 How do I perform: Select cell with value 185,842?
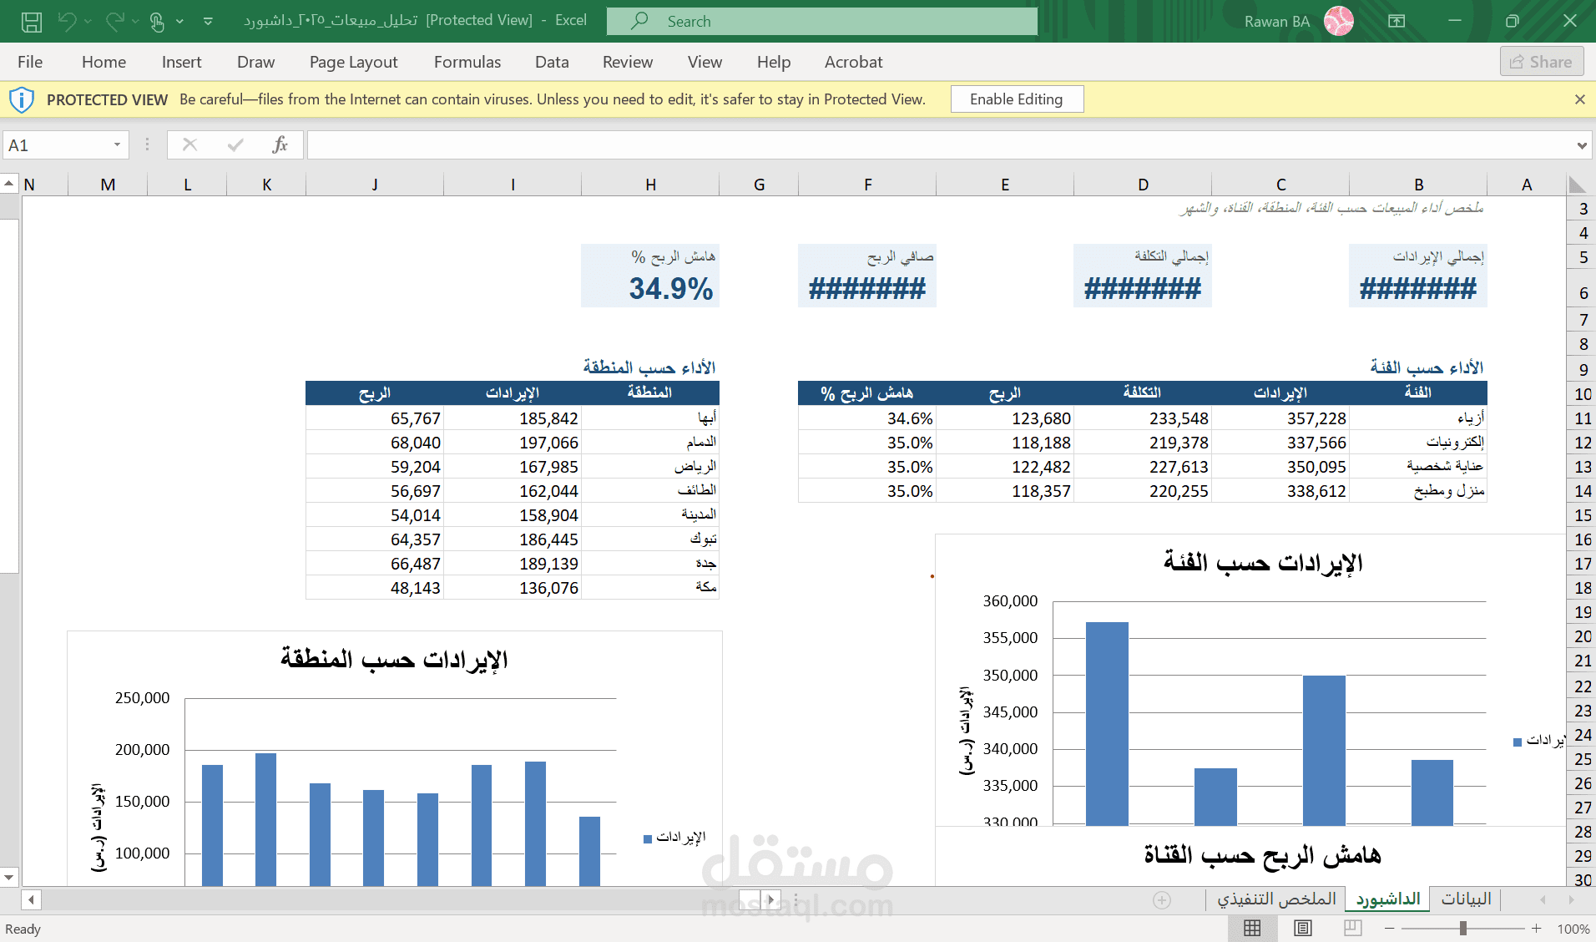[x=513, y=418]
